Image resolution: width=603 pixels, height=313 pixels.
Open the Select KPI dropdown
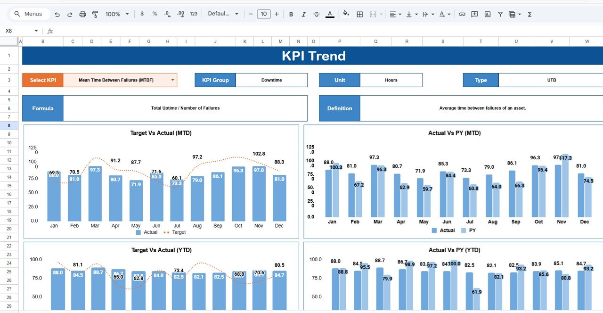click(172, 80)
